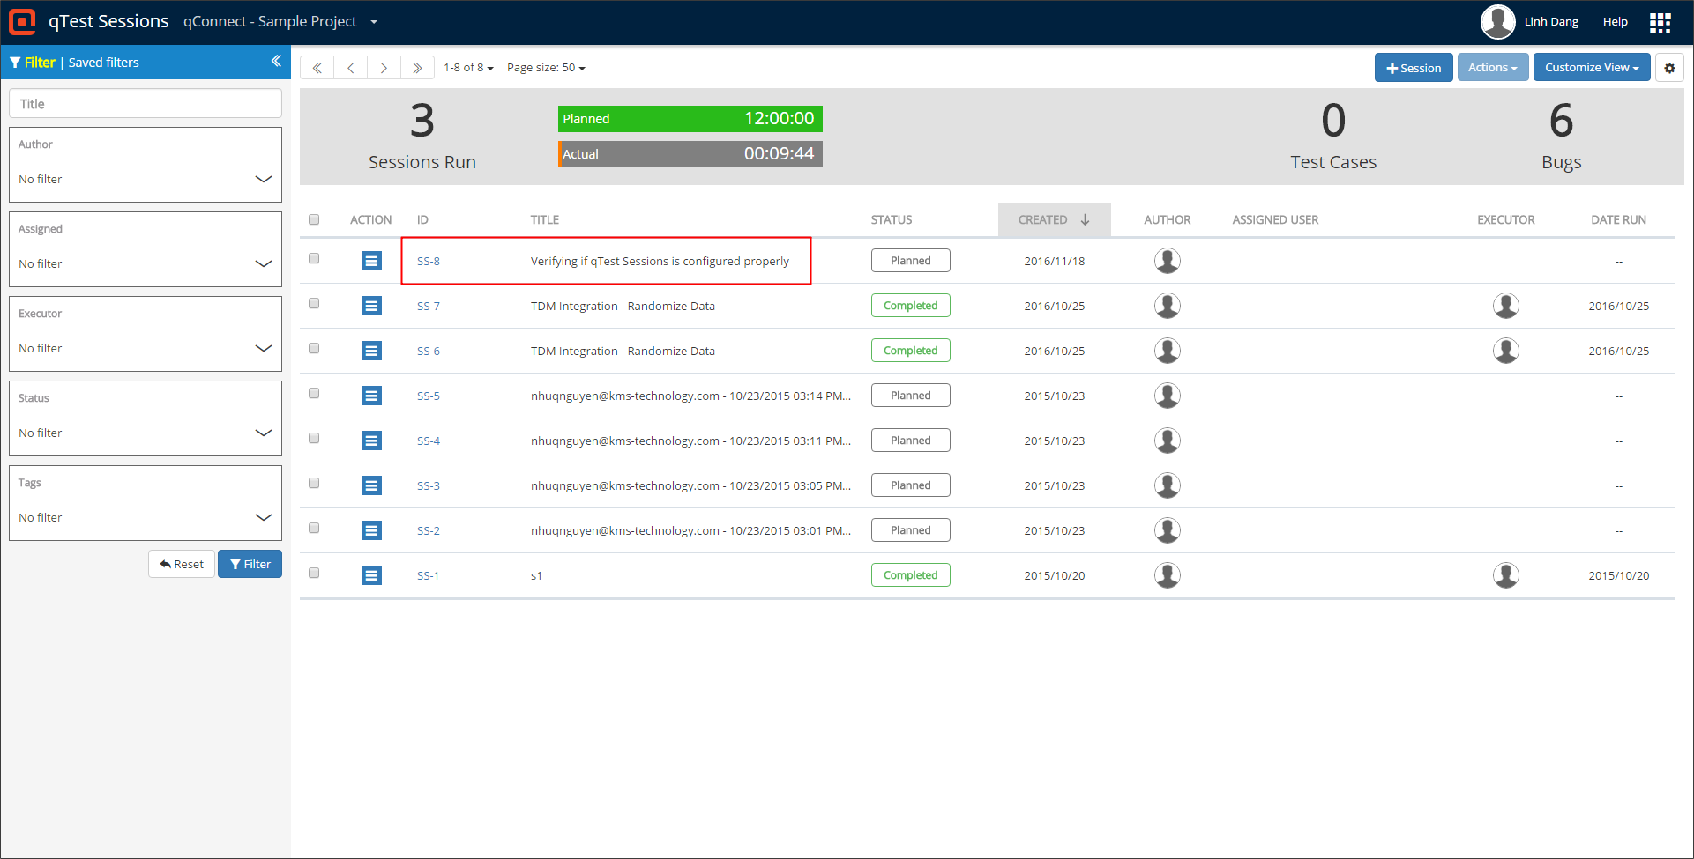Viewport: 1694px width, 859px height.
Task: Check the checkbox for session SS-6
Action: pyautogui.click(x=314, y=348)
